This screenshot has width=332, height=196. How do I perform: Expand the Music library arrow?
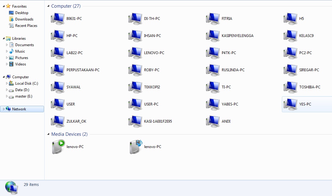click(x=7, y=51)
